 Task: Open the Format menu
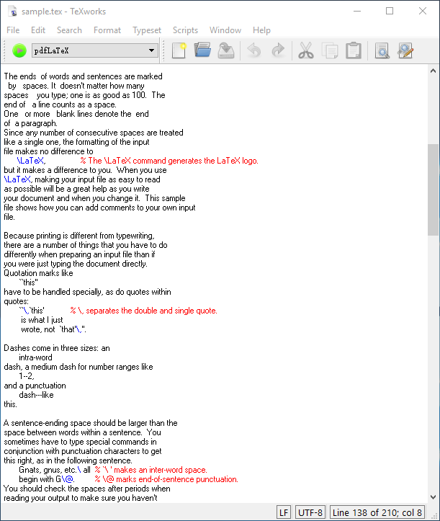(107, 30)
